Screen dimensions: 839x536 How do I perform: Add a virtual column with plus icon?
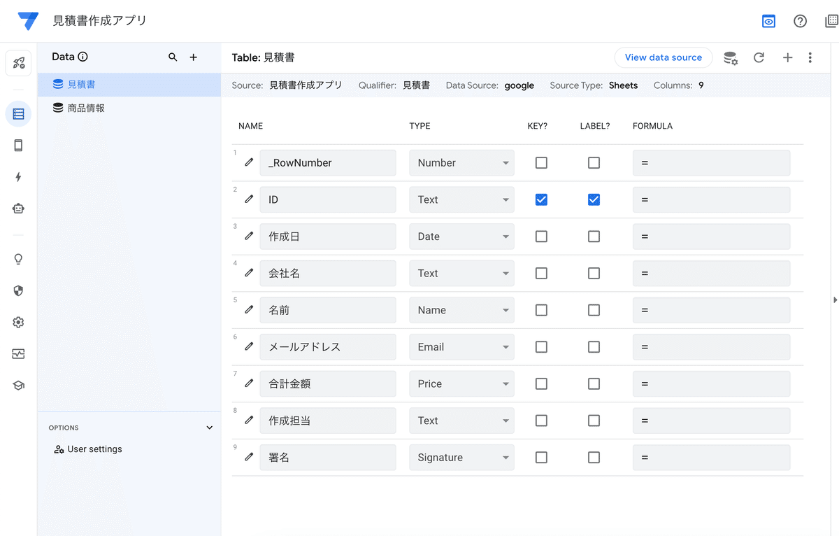click(x=787, y=58)
